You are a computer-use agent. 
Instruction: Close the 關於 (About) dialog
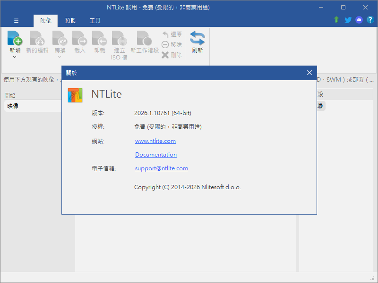click(x=309, y=73)
